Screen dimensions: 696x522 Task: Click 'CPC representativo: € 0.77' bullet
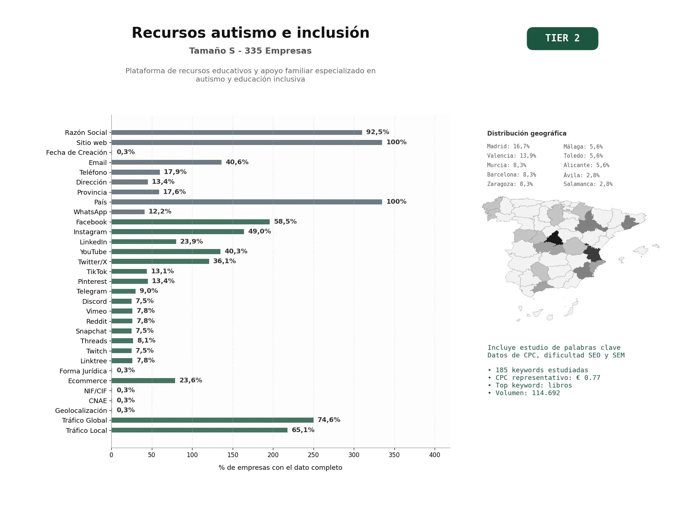coord(544,378)
